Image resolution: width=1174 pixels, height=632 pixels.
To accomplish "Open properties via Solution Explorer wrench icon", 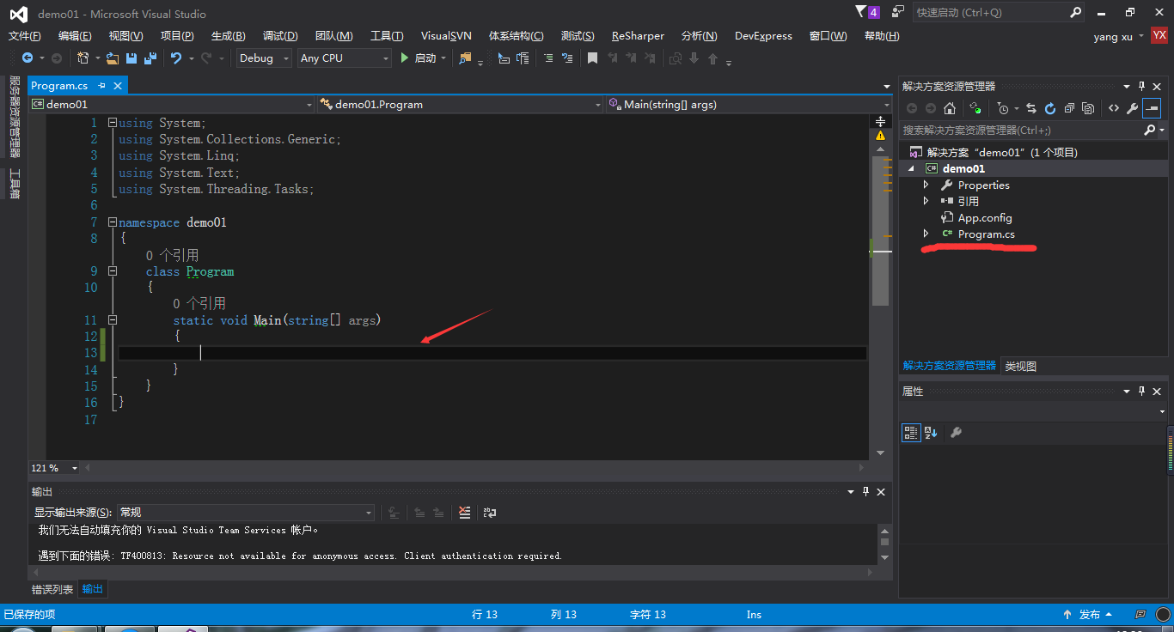I will (1132, 108).
